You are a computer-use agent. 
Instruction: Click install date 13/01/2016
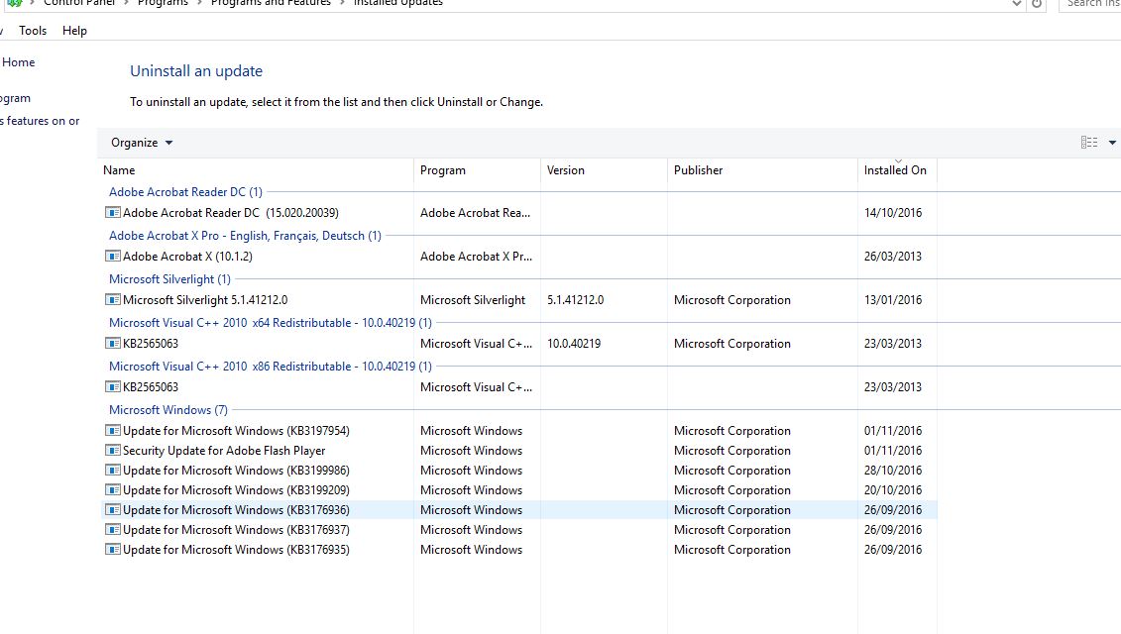pyautogui.click(x=892, y=299)
